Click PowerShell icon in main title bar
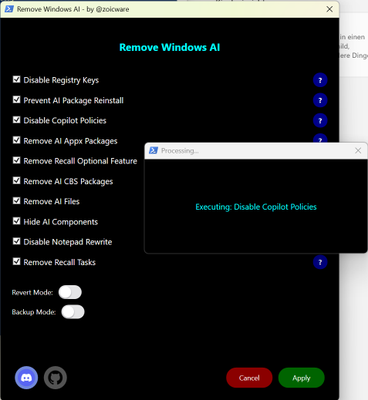This screenshot has height=400, width=368. (9, 9)
